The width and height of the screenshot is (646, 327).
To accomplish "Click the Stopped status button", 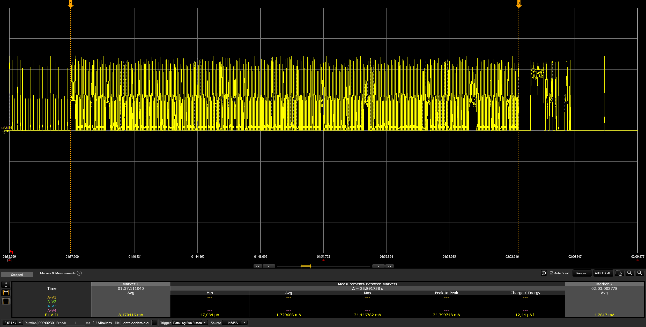I will pos(17,275).
